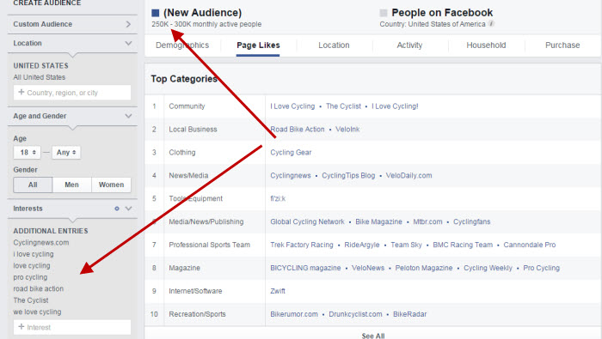Open the CyclingTips Blog link
This screenshot has height=339, width=602.
(x=348, y=175)
